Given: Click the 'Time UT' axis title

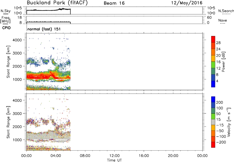Looking at the screenshot, I should click(114, 160).
